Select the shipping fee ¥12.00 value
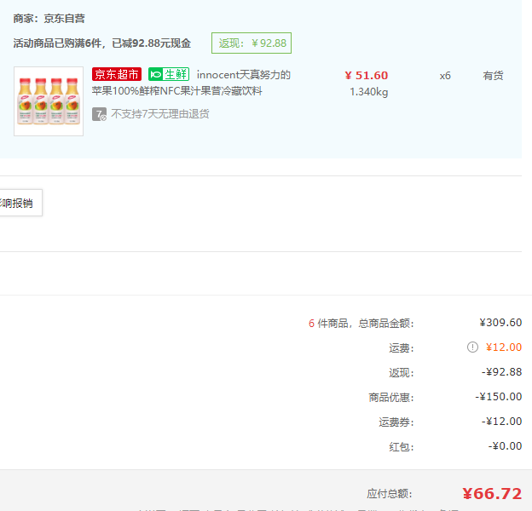 (504, 347)
